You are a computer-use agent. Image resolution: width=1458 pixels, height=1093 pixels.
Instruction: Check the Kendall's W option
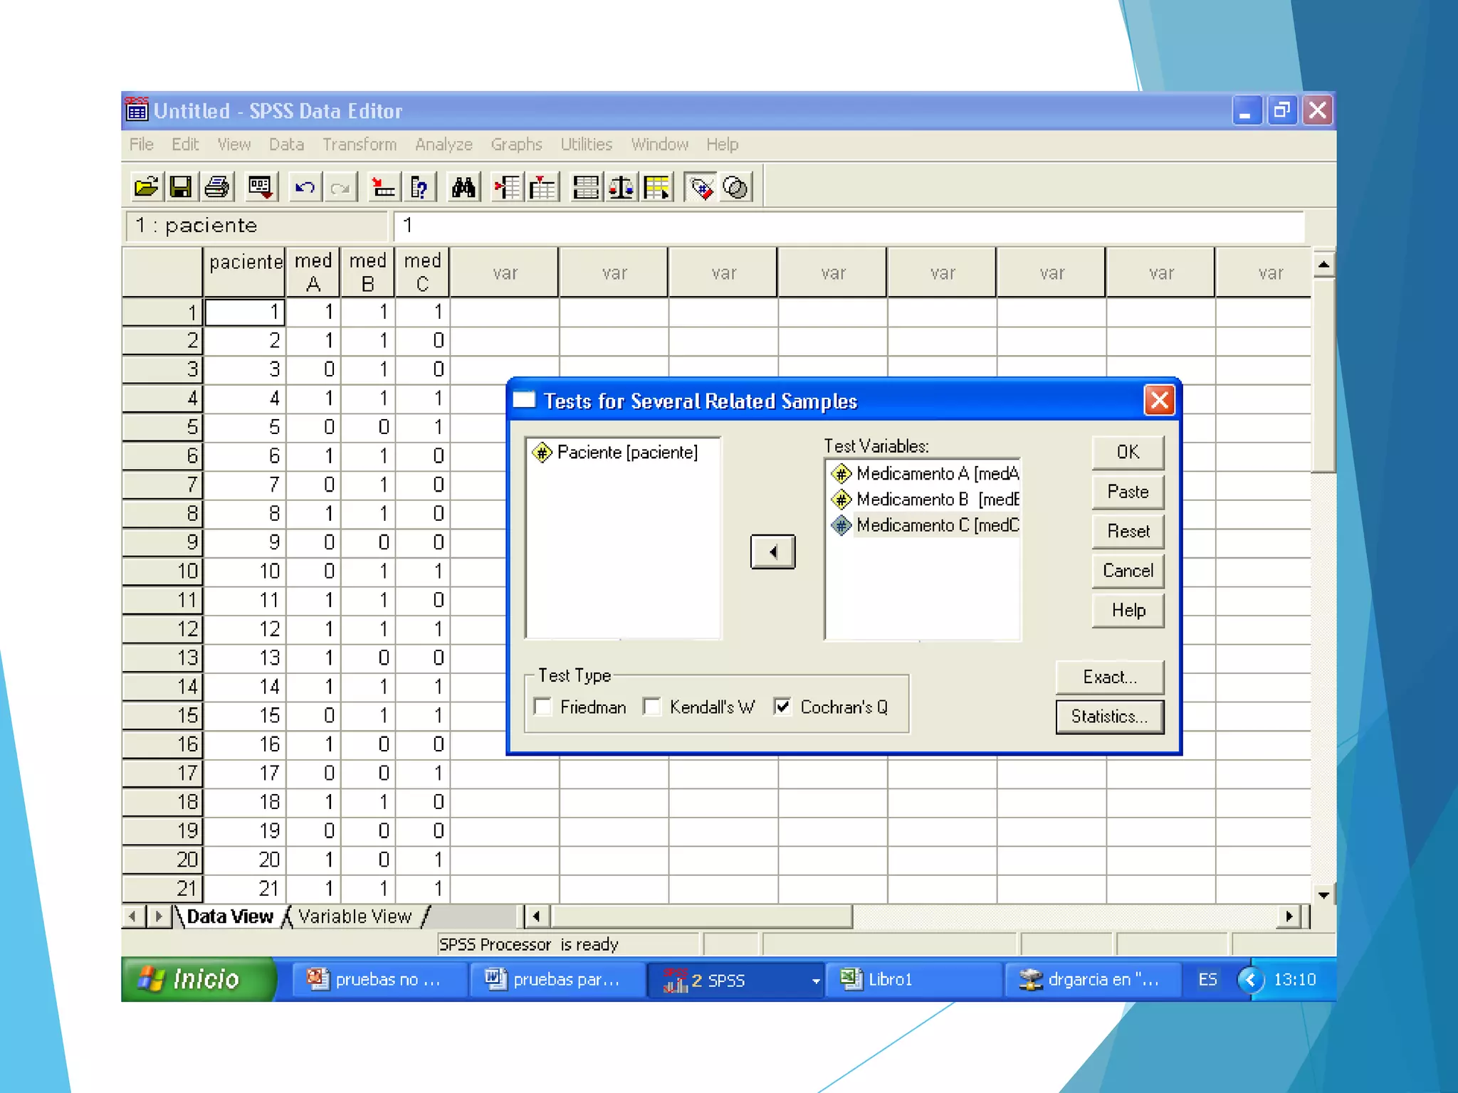click(x=652, y=707)
